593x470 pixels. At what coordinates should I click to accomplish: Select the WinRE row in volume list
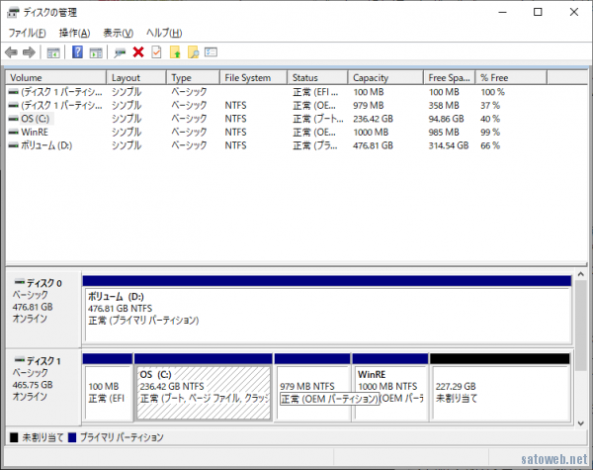pos(36,132)
